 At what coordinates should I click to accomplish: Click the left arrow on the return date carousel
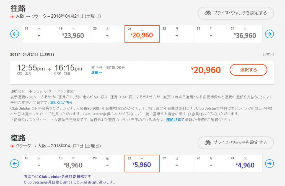pyautogui.click(x=14, y=163)
